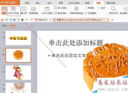Switch to Normal (普通) view
This screenshot has width=128, height=93.
(x=4, y=11)
